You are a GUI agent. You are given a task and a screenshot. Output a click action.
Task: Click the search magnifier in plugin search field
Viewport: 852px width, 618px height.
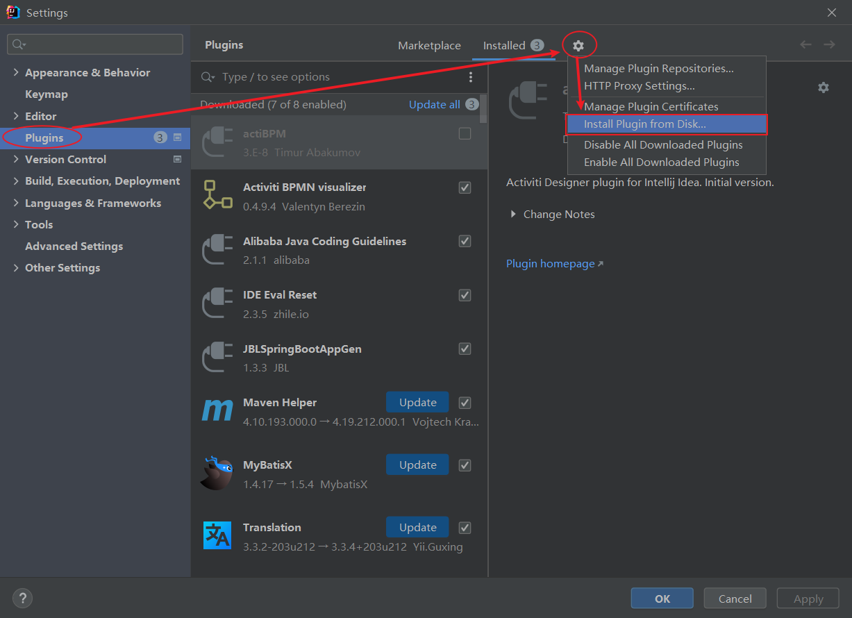tap(207, 77)
